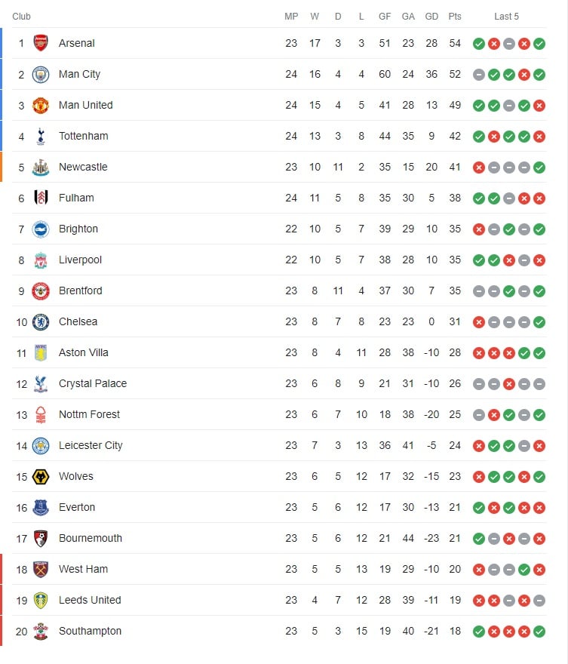Click Crystal Palace's red loss indicator
Screen dimensions: 568x664
point(509,384)
